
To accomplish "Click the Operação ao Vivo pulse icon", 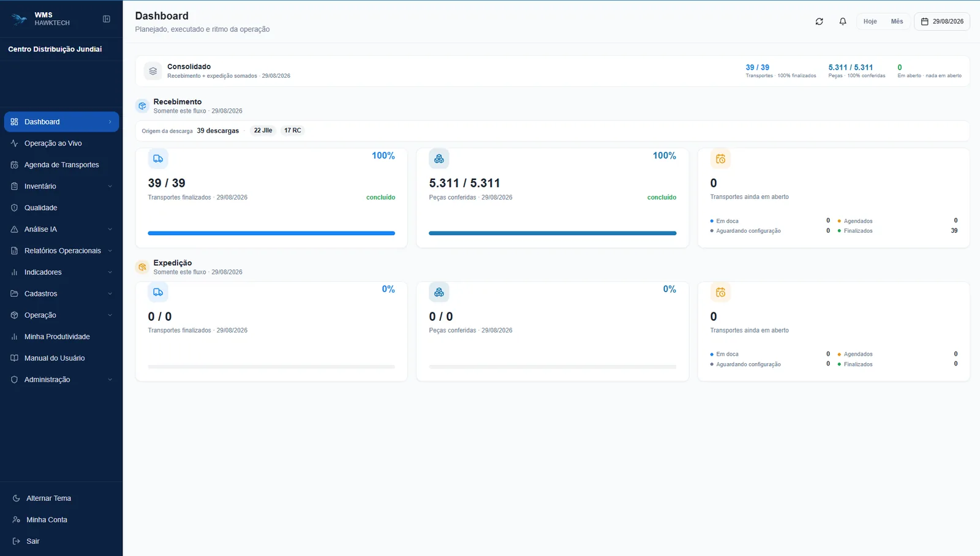I will pyautogui.click(x=14, y=143).
